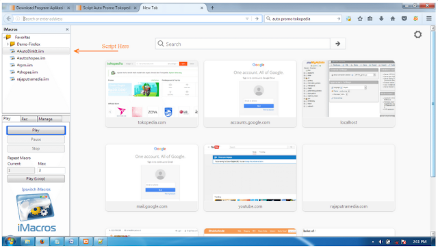Show hidden tray icons arrow

pos(373,242)
